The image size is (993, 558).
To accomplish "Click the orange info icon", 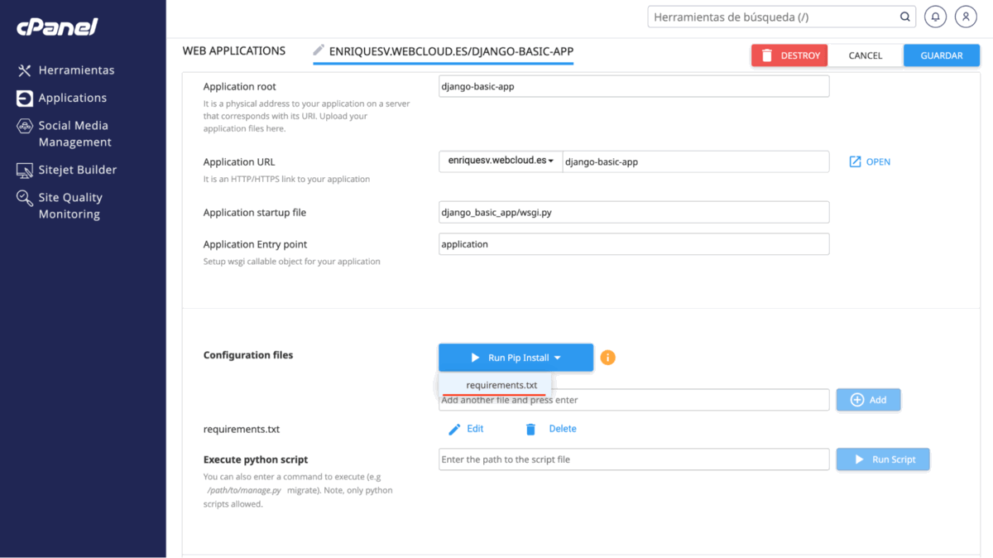I will pyautogui.click(x=607, y=358).
